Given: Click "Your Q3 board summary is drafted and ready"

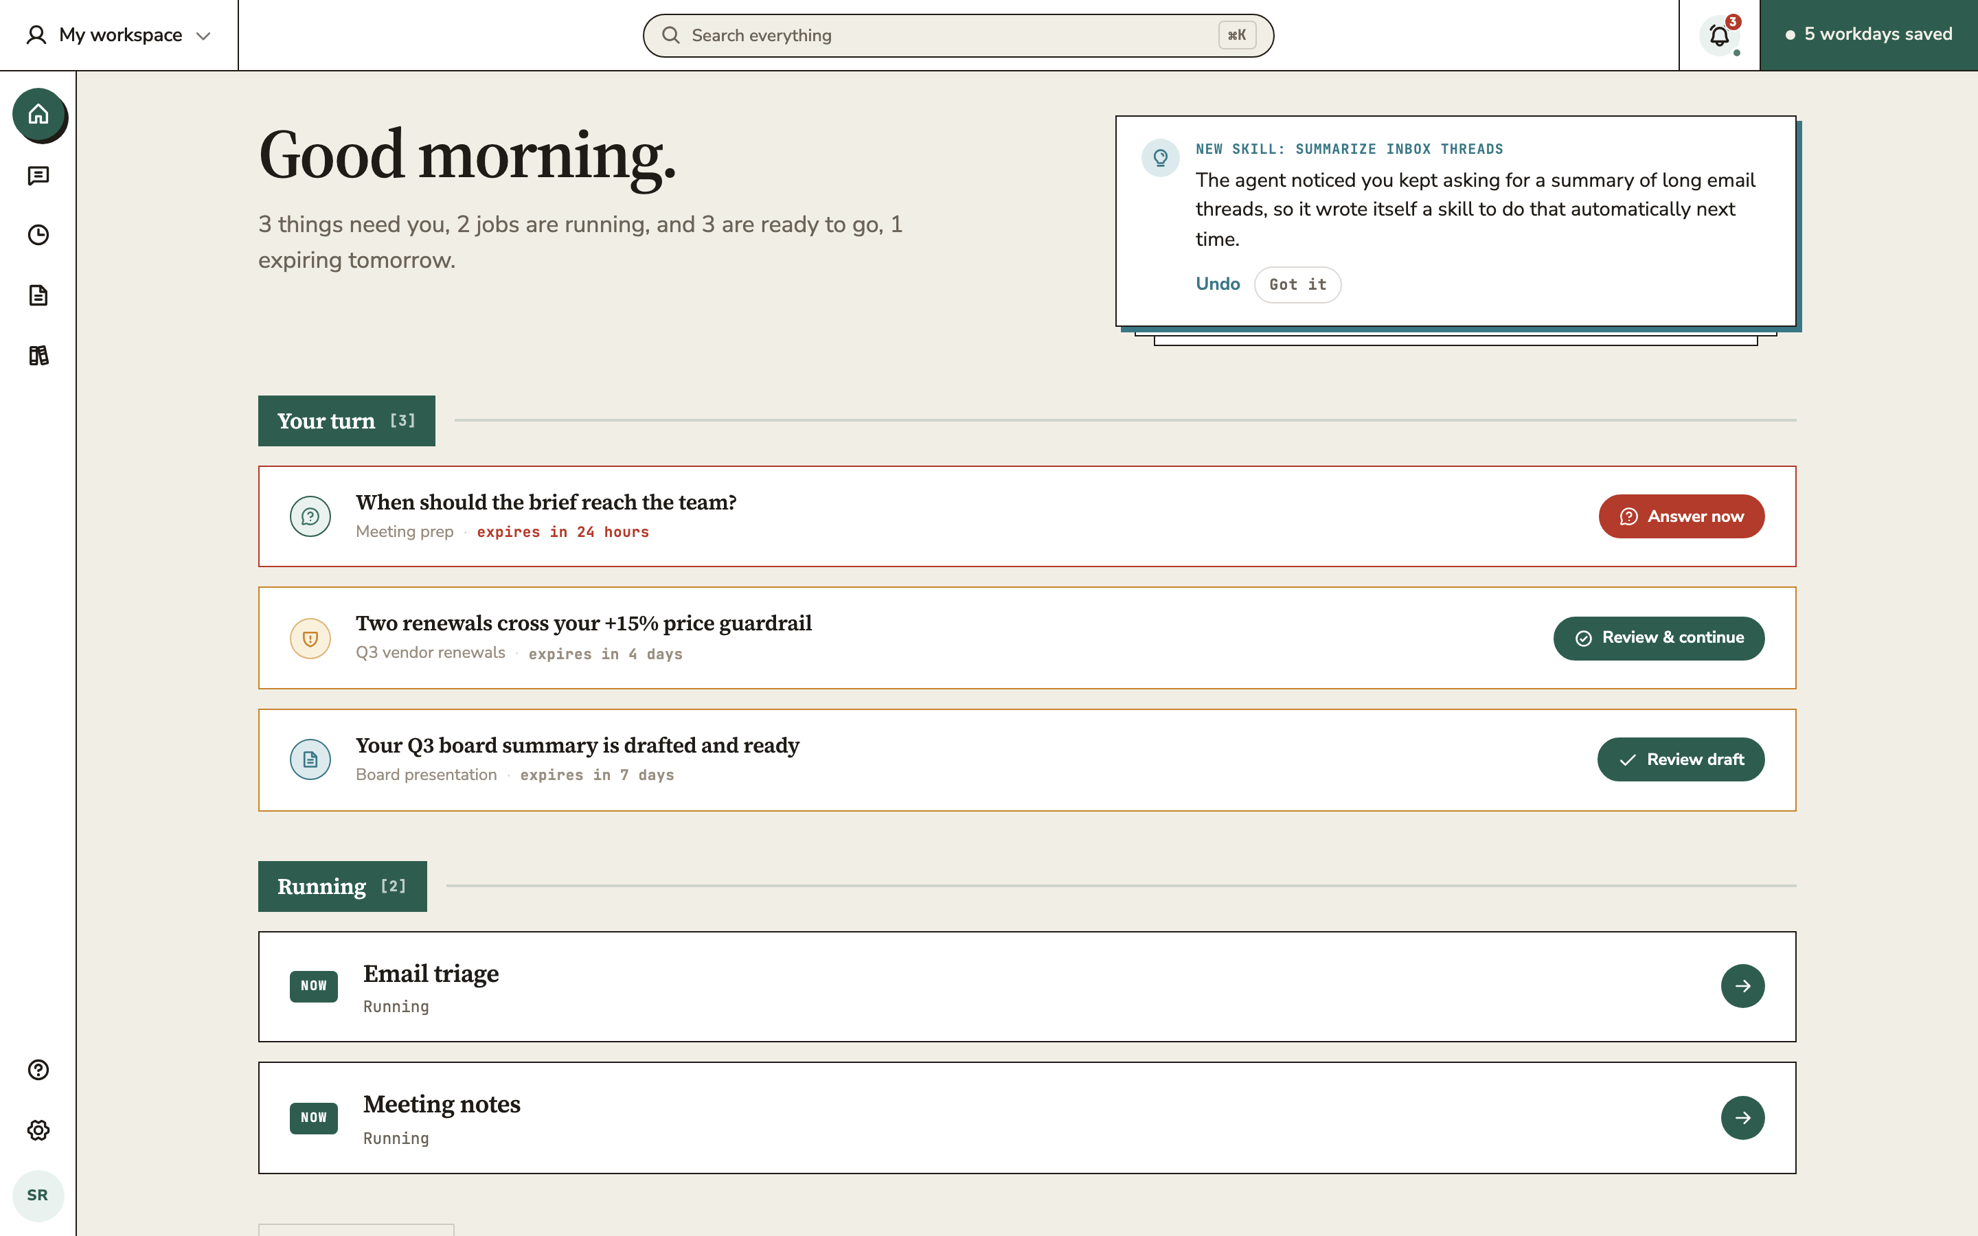Looking at the screenshot, I should tap(577, 746).
